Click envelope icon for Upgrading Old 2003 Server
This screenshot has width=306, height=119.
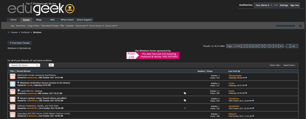13,115
